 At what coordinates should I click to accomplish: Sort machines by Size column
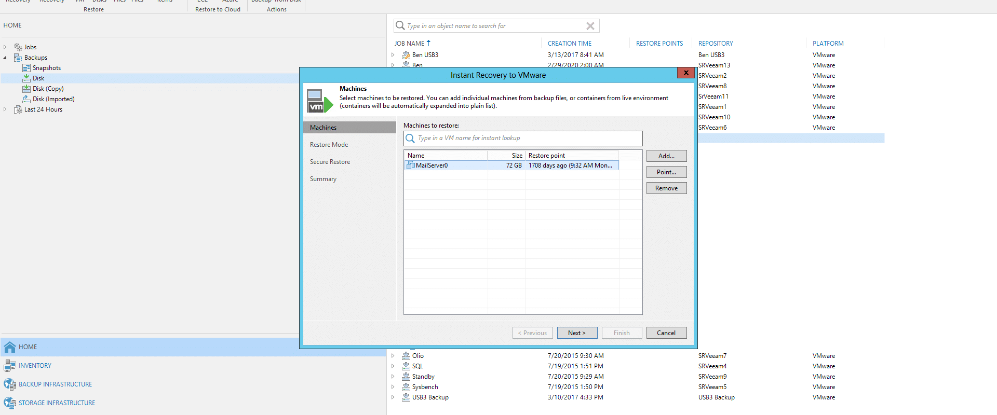point(506,156)
